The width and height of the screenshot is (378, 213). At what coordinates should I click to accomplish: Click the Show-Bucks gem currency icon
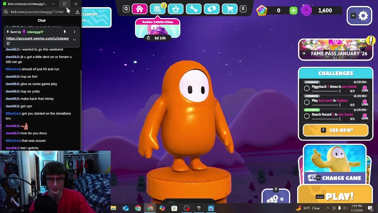262,11
